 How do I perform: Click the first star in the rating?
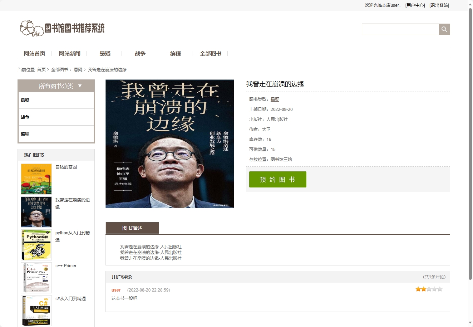(418, 289)
